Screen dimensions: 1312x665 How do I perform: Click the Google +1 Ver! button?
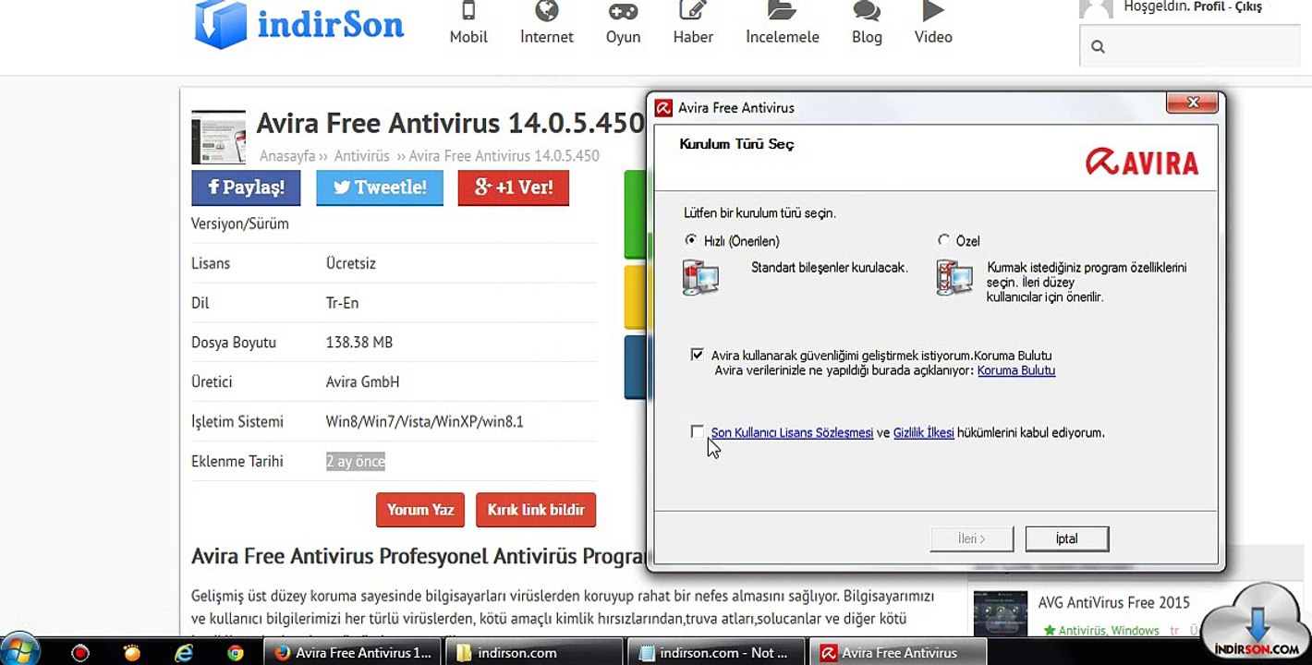point(514,187)
